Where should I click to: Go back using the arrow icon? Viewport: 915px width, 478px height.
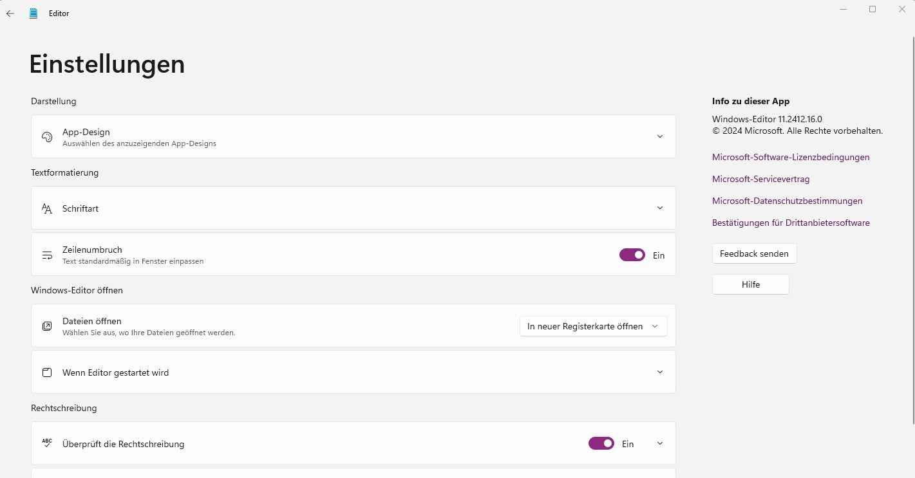click(x=10, y=14)
